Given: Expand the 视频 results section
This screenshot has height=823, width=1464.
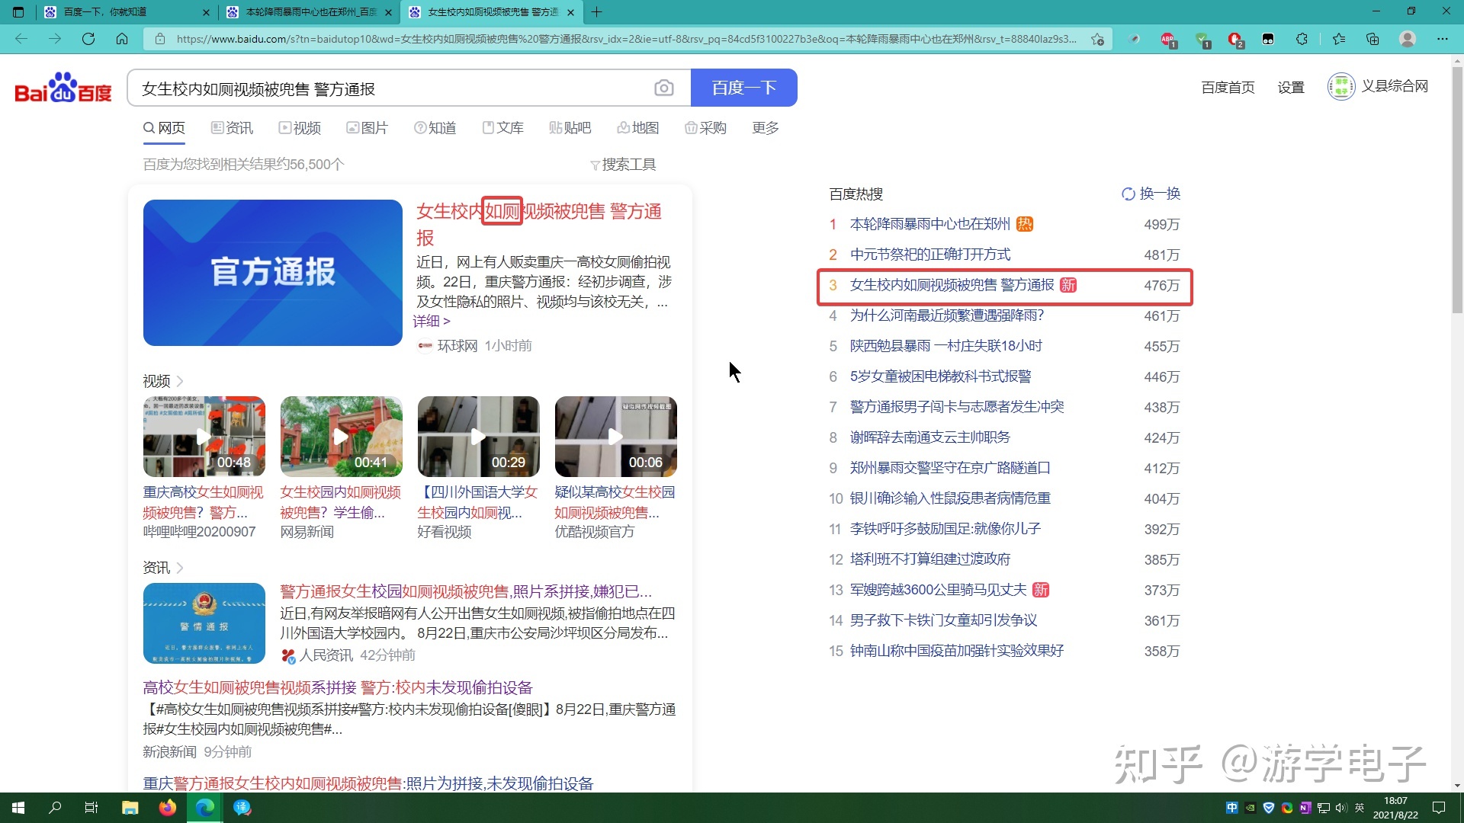Looking at the screenshot, I should pos(163,381).
